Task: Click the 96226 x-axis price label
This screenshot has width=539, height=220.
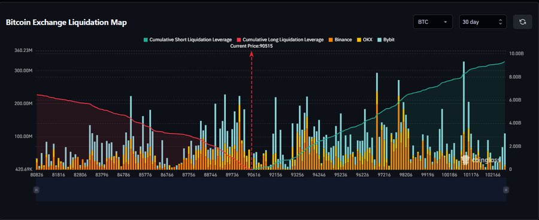Action: (362, 175)
